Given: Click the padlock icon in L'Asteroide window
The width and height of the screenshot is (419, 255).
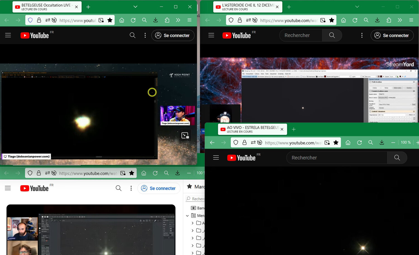Looking at the screenshot, I should [x=240, y=20].
